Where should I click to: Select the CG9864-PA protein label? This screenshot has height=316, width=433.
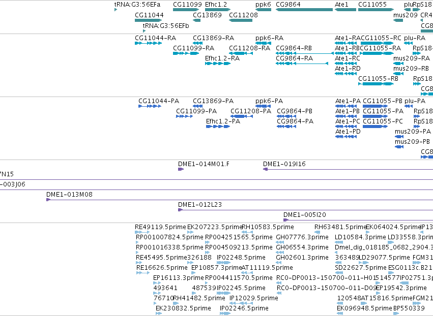[295, 121]
